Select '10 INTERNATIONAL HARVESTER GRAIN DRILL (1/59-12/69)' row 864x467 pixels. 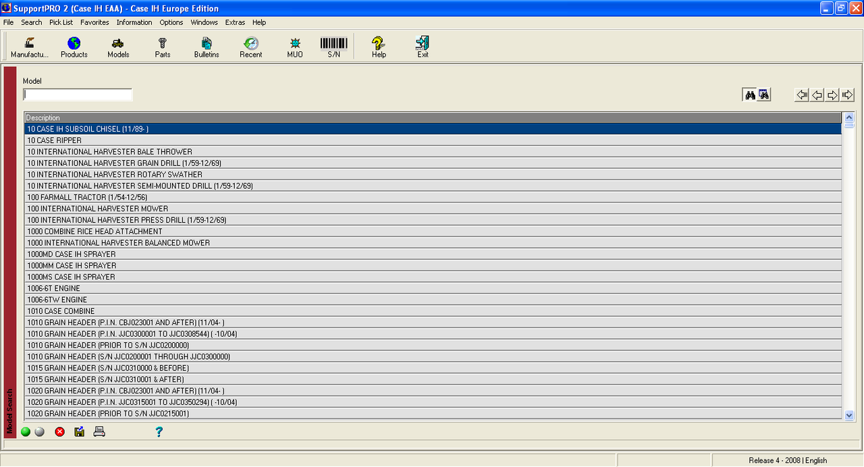point(433,163)
